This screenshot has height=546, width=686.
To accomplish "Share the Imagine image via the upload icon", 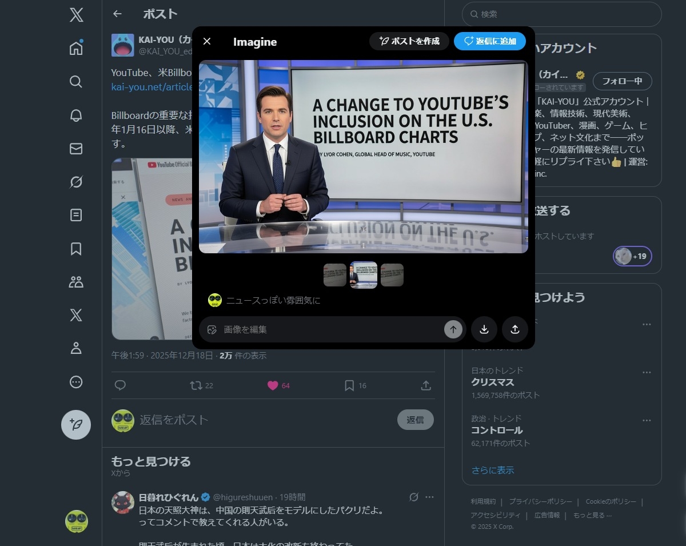I will [514, 329].
